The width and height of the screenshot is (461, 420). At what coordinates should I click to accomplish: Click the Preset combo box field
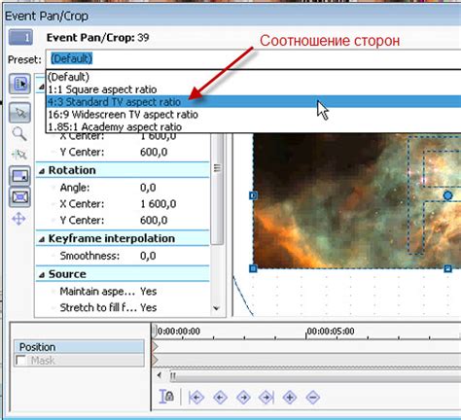(253, 59)
